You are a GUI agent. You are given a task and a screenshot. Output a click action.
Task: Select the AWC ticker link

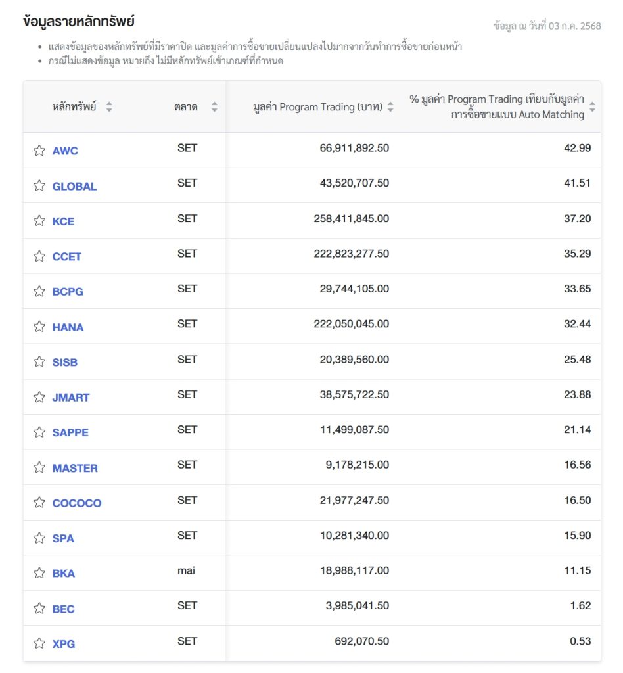[65, 151]
